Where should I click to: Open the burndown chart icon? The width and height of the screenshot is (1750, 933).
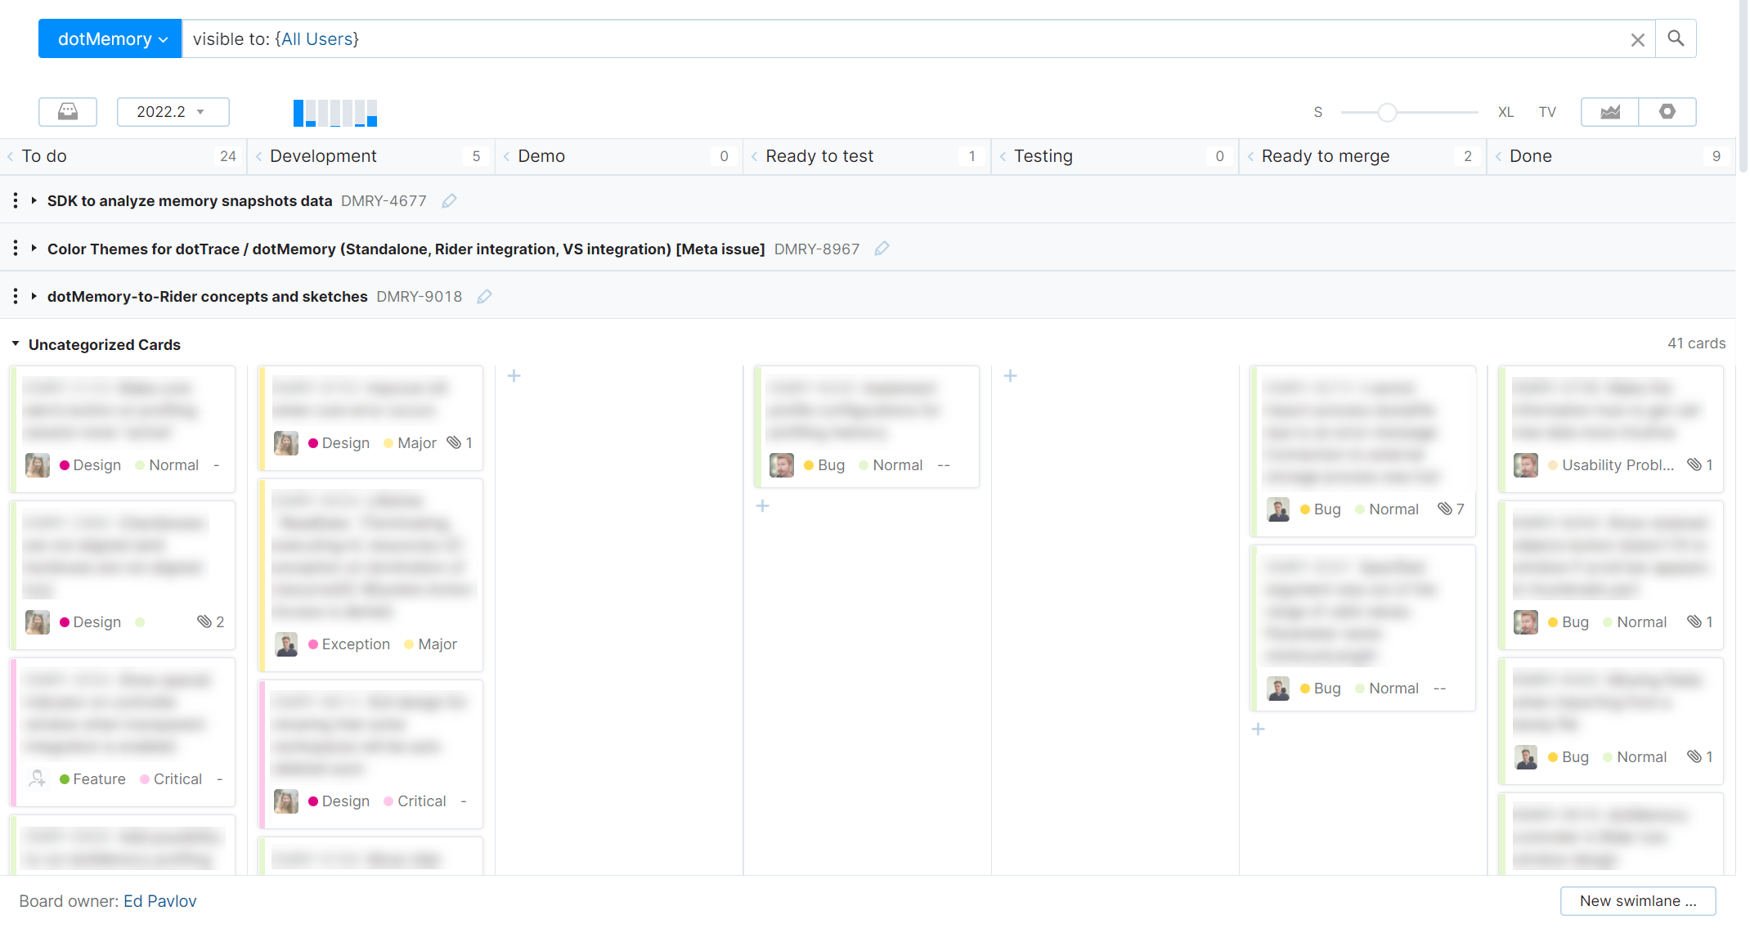pyautogui.click(x=1609, y=111)
